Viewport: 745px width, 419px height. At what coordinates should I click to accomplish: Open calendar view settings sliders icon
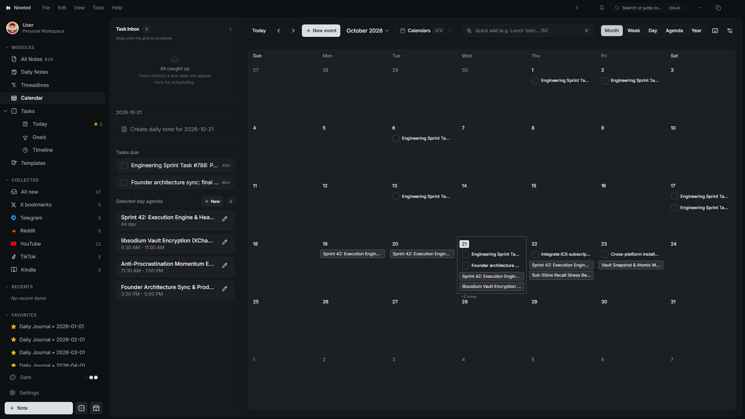[730, 31]
